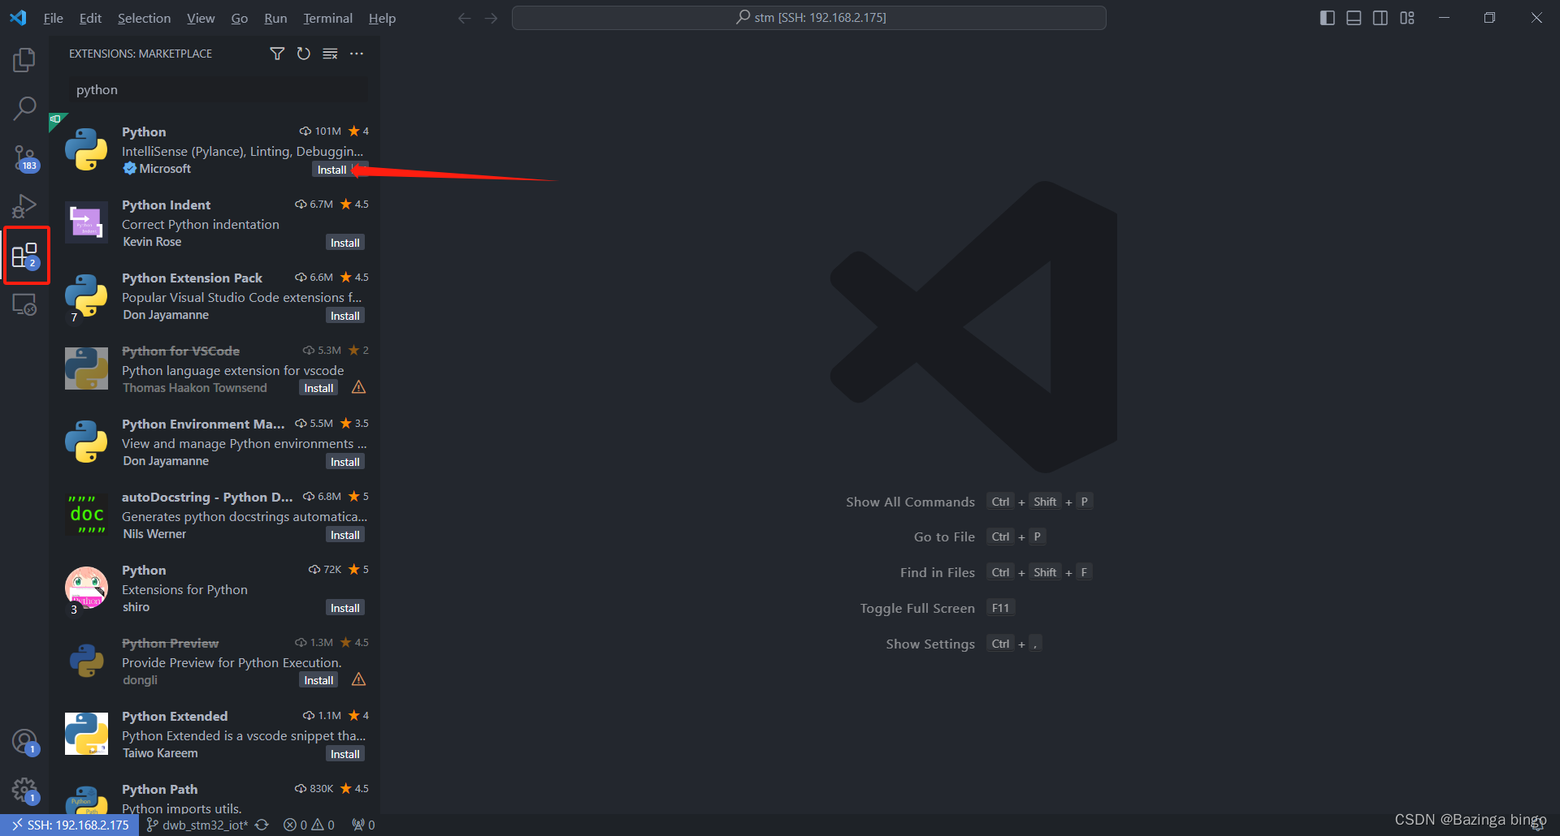
Task: Open the Selection menu
Action: pyautogui.click(x=144, y=18)
